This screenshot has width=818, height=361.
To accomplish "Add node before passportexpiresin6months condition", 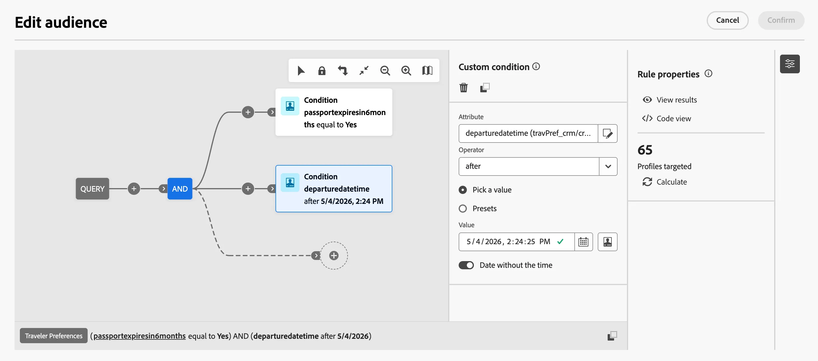I will coord(248,112).
